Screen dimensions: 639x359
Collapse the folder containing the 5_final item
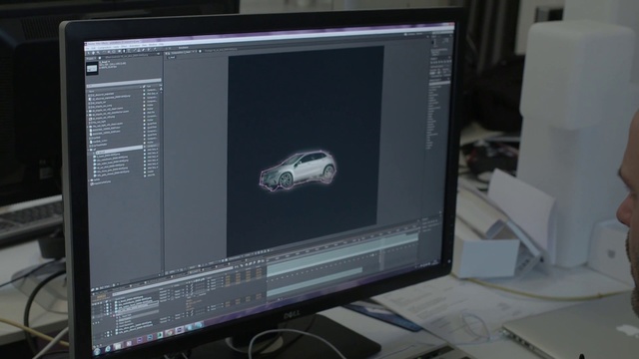(88, 150)
